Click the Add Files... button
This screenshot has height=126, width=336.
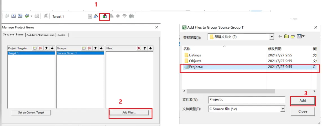pyautogui.click(x=129, y=113)
